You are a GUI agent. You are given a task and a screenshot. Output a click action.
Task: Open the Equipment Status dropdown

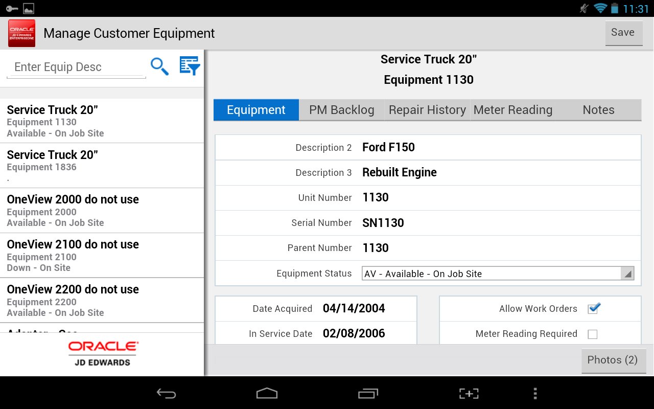click(x=498, y=274)
